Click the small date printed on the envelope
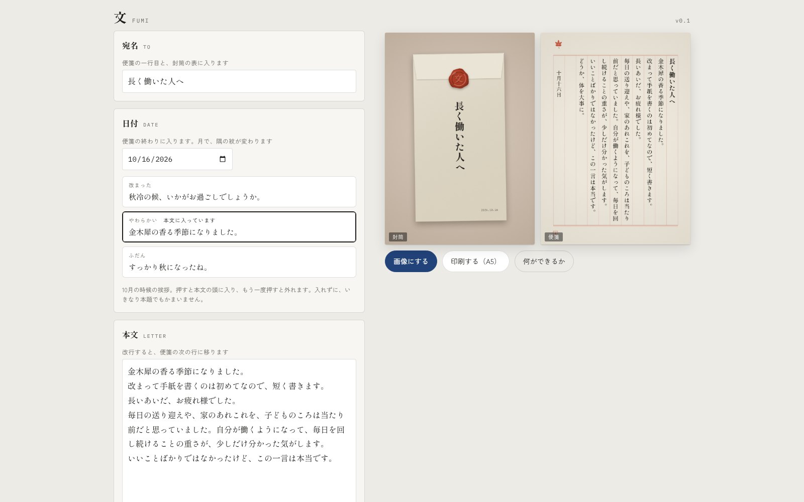 [489, 210]
